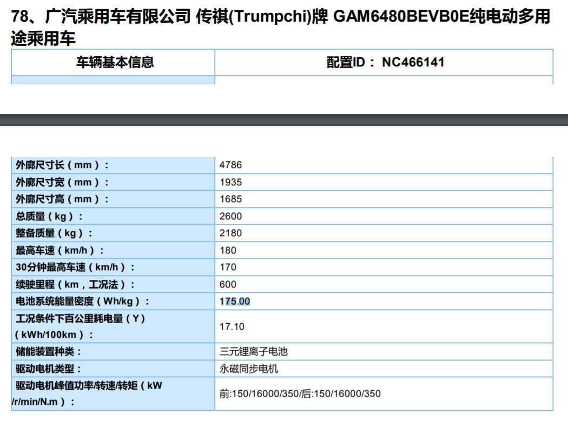Select the height value 1685
The width and height of the screenshot is (568, 421).
pyautogui.click(x=231, y=199)
